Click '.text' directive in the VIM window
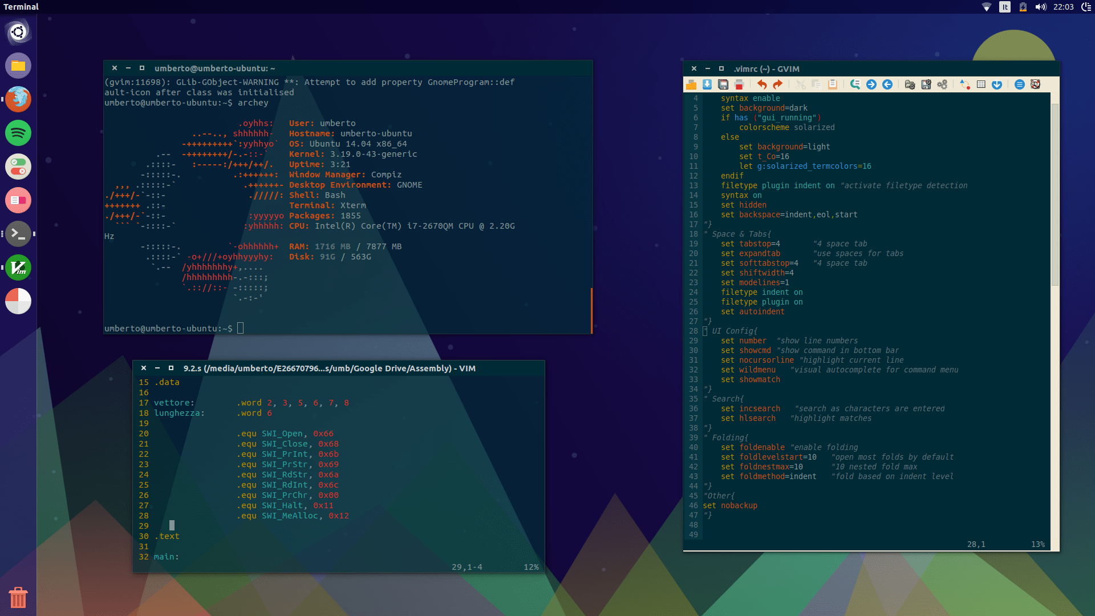 (x=167, y=536)
